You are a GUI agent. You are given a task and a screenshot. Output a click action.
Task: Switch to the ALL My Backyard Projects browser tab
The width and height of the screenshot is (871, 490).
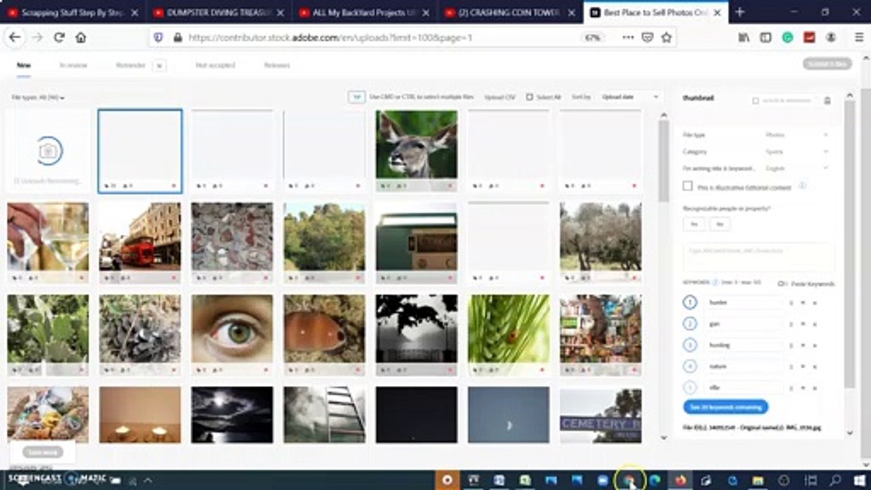[365, 12]
